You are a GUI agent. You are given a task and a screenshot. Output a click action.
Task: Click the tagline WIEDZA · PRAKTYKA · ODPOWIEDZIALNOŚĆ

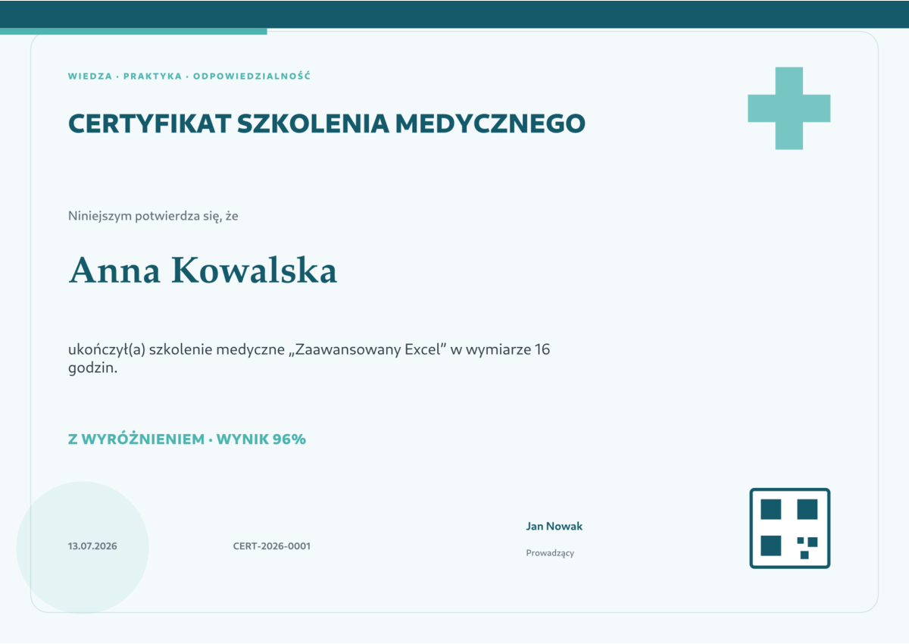pyautogui.click(x=189, y=77)
